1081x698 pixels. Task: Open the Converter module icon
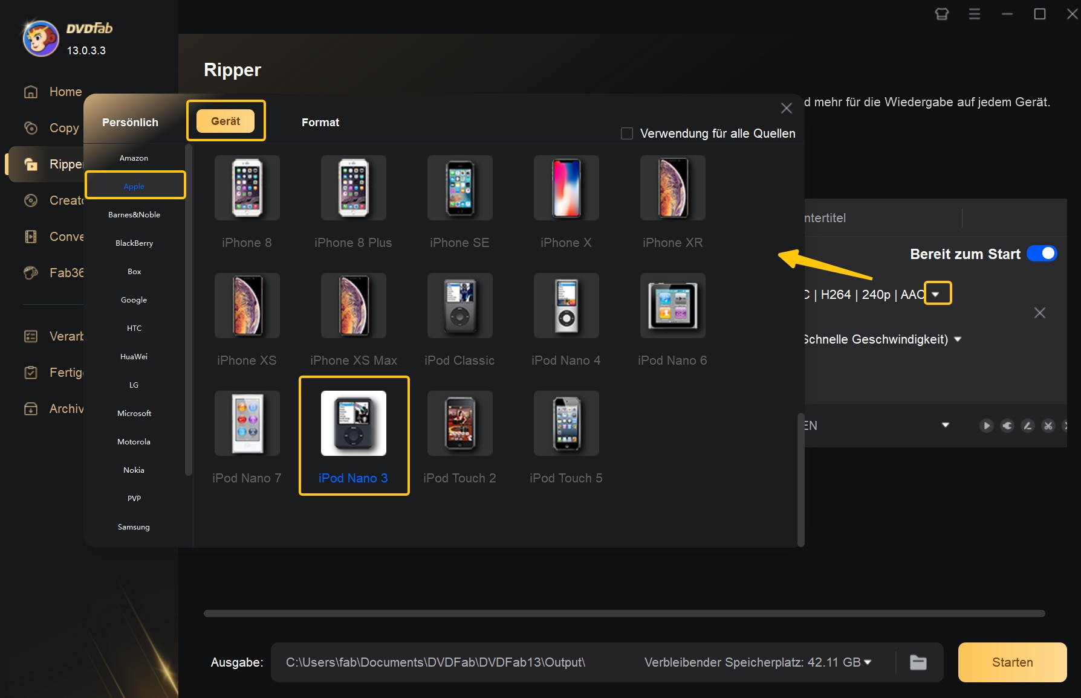coord(31,237)
